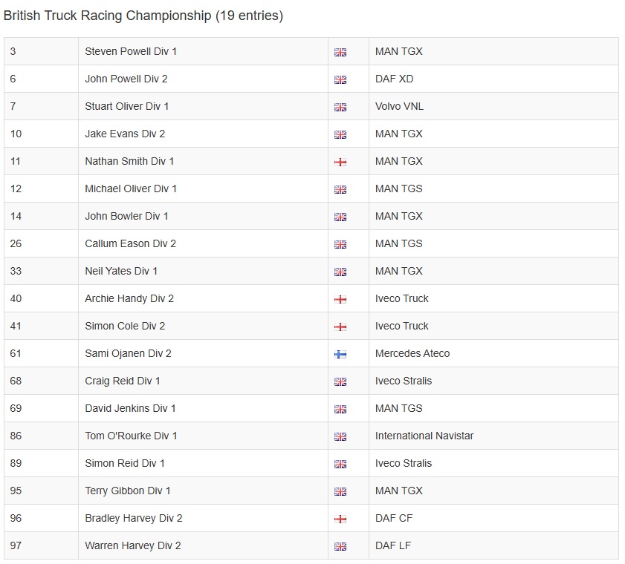
Task: Click the International Navistar truck cell
Action: tap(424, 436)
